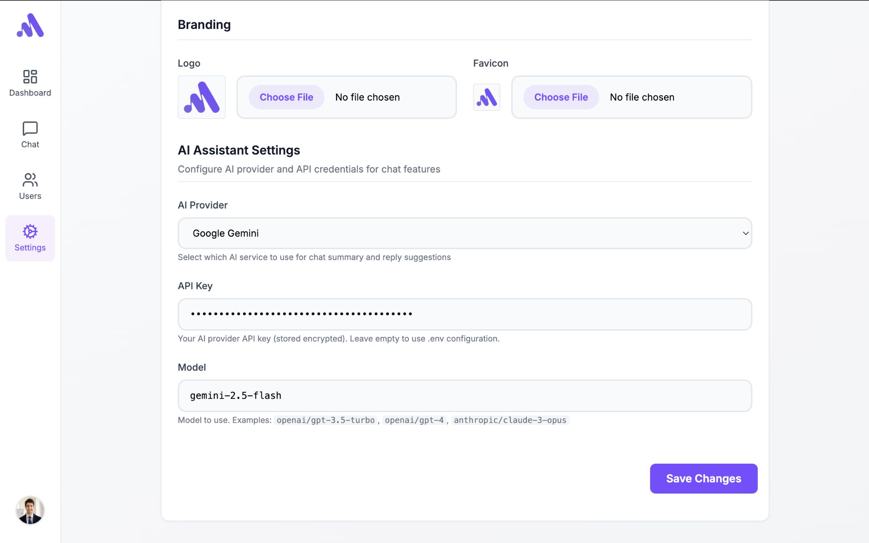Open the Dashboard grid icon

(x=30, y=76)
